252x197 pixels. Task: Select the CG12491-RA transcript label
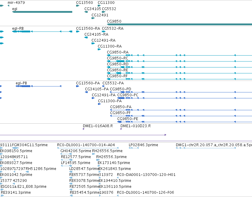[104, 40]
